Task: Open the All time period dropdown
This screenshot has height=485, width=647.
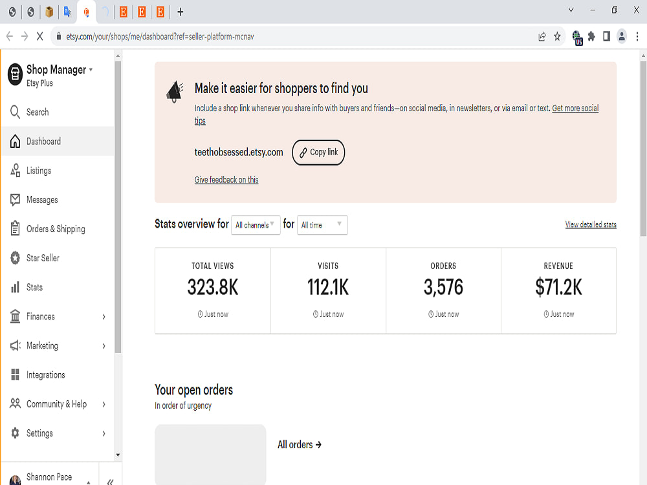Action: pos(322,225)
